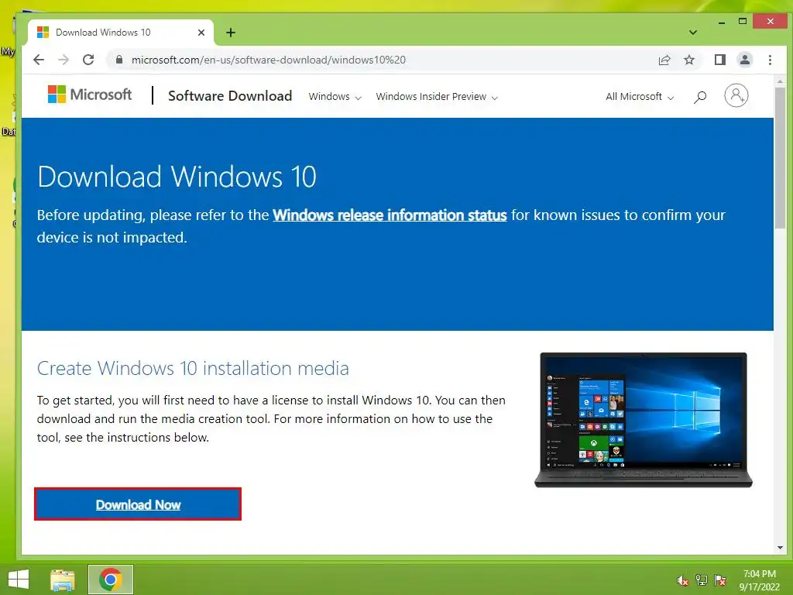
Task: Expand Windows Insider Preview menu
Action: 437,97
